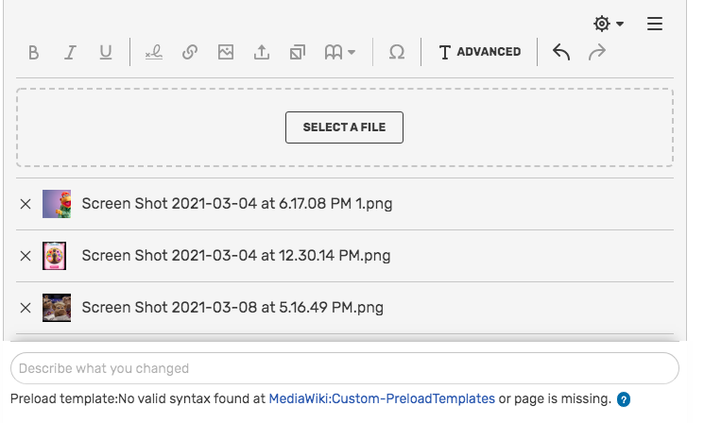Open the images icon in toolbar
Viewport: 704px width, 423px height.
pos(226,53)
